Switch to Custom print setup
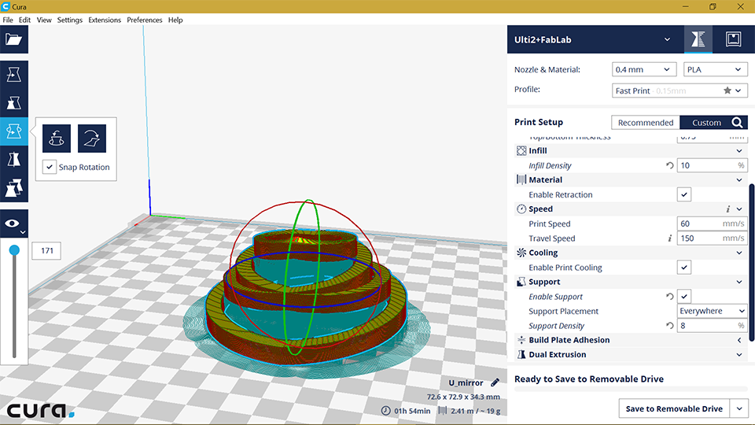 [x=706, y=123]
